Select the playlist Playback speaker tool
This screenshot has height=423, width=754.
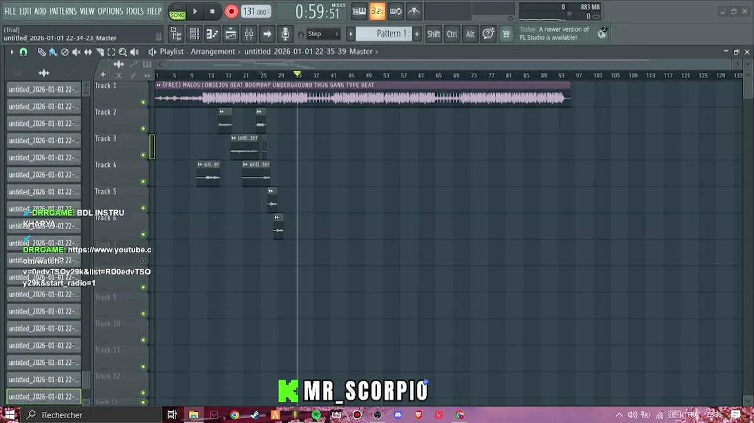134,52
